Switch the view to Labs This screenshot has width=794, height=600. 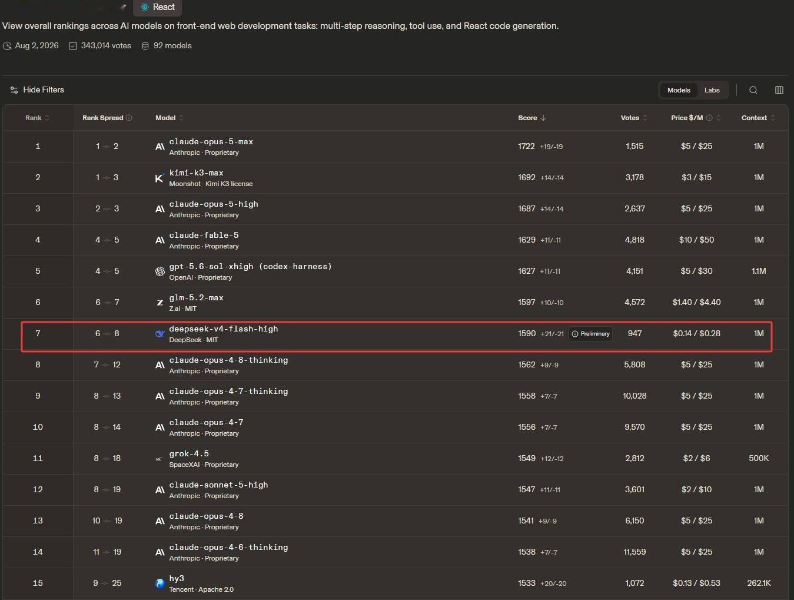[x=712, y=90]
